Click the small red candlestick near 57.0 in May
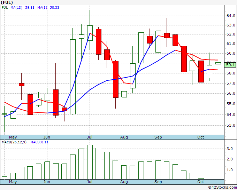The height and width of the screenshot is (190, 237). coord(22,85)
